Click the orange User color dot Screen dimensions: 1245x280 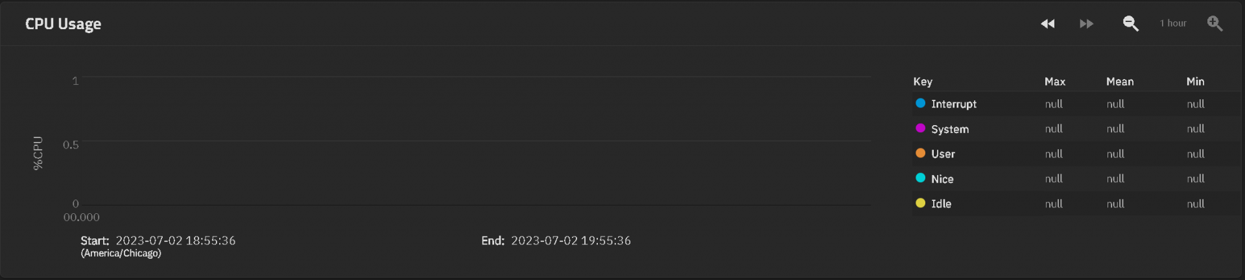pyautogui.click(x=920, y=153)
